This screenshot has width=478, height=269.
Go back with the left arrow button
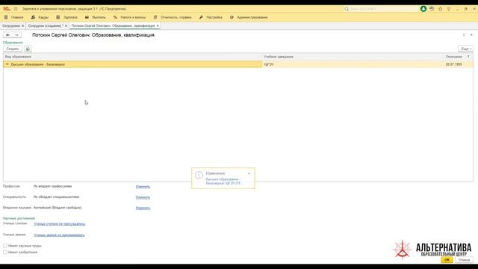[7, 35]
